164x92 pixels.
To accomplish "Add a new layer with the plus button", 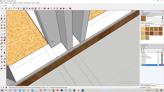I will [x=141, y=50].
